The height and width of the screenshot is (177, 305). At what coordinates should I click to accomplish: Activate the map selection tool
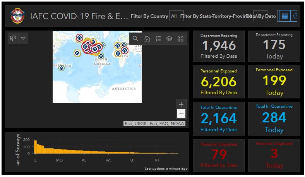click(13, 38)
